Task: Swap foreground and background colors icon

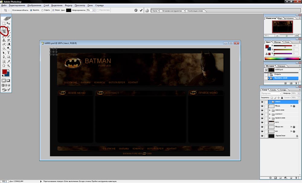Action: point(8,70)
